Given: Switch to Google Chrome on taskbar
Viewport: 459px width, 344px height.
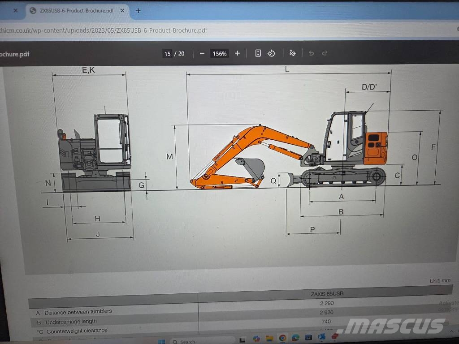Looking at the screenshot, I should click(282, 338).
